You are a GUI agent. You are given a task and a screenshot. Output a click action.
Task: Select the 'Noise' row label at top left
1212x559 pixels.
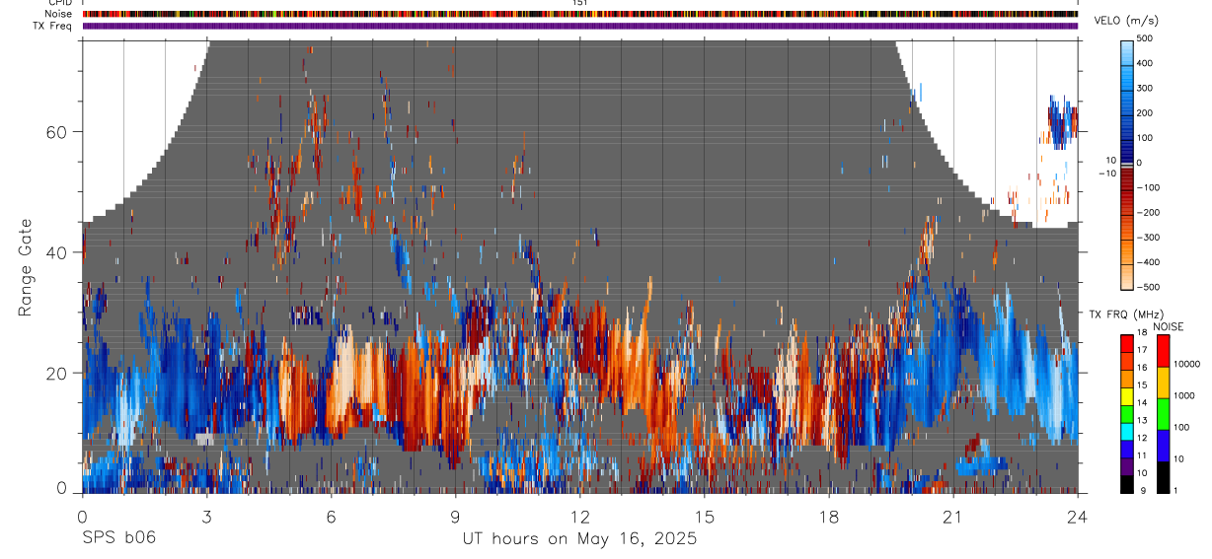(59, 14)
